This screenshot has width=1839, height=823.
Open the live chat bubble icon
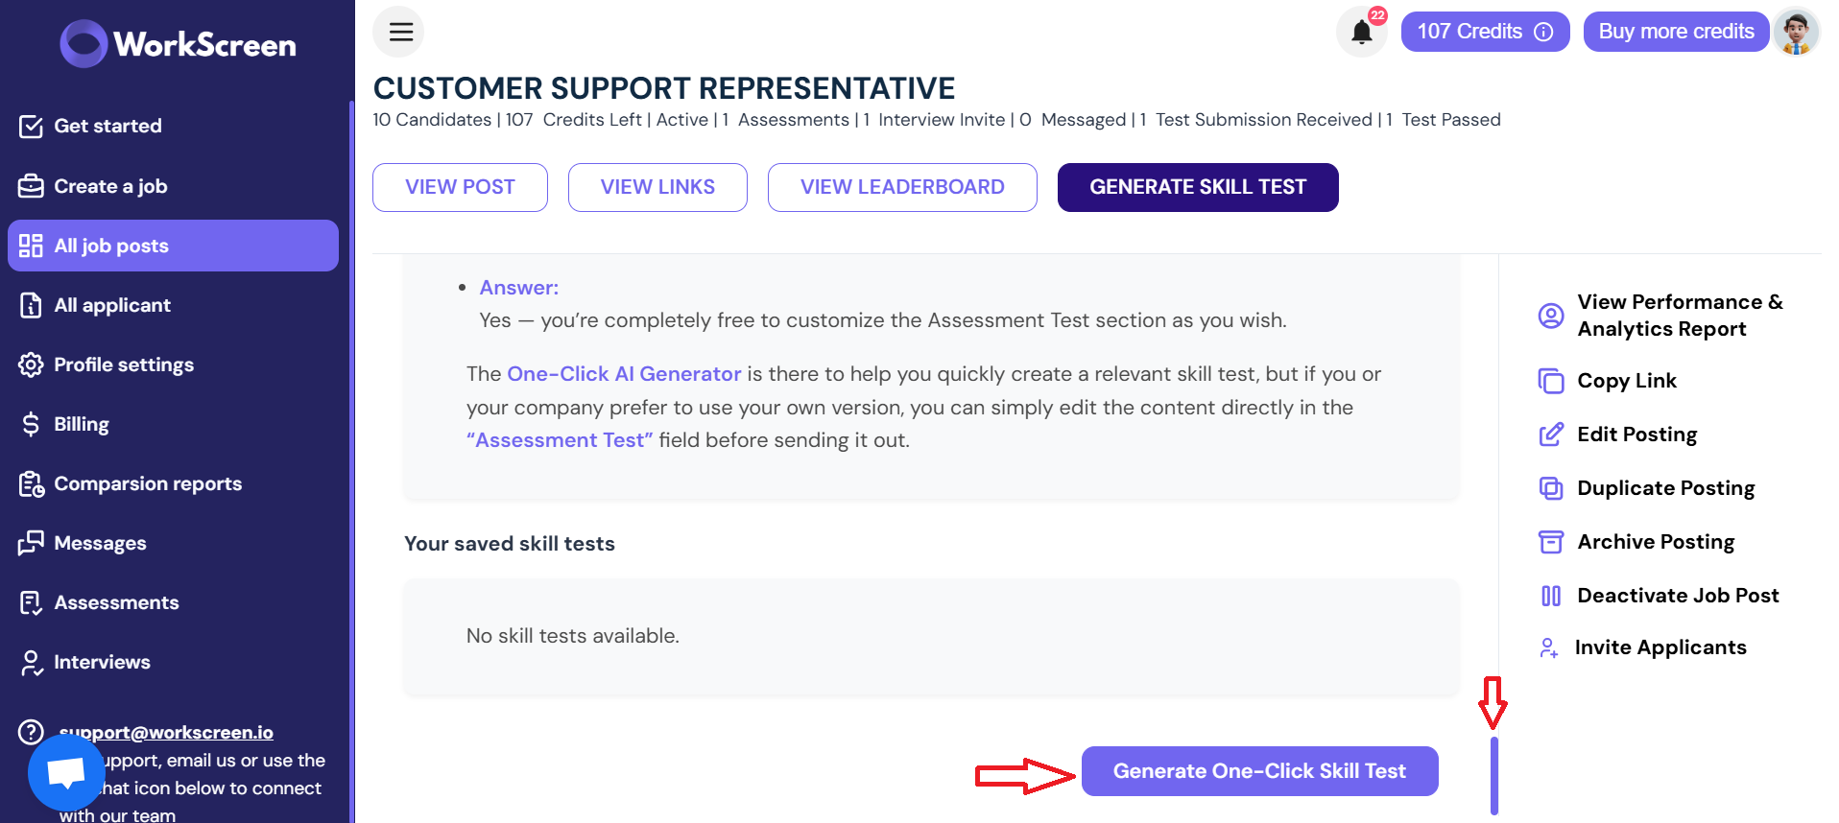(66, 772)
